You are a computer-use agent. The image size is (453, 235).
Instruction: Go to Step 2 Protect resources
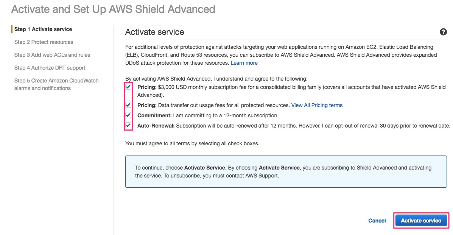[44, 42]
